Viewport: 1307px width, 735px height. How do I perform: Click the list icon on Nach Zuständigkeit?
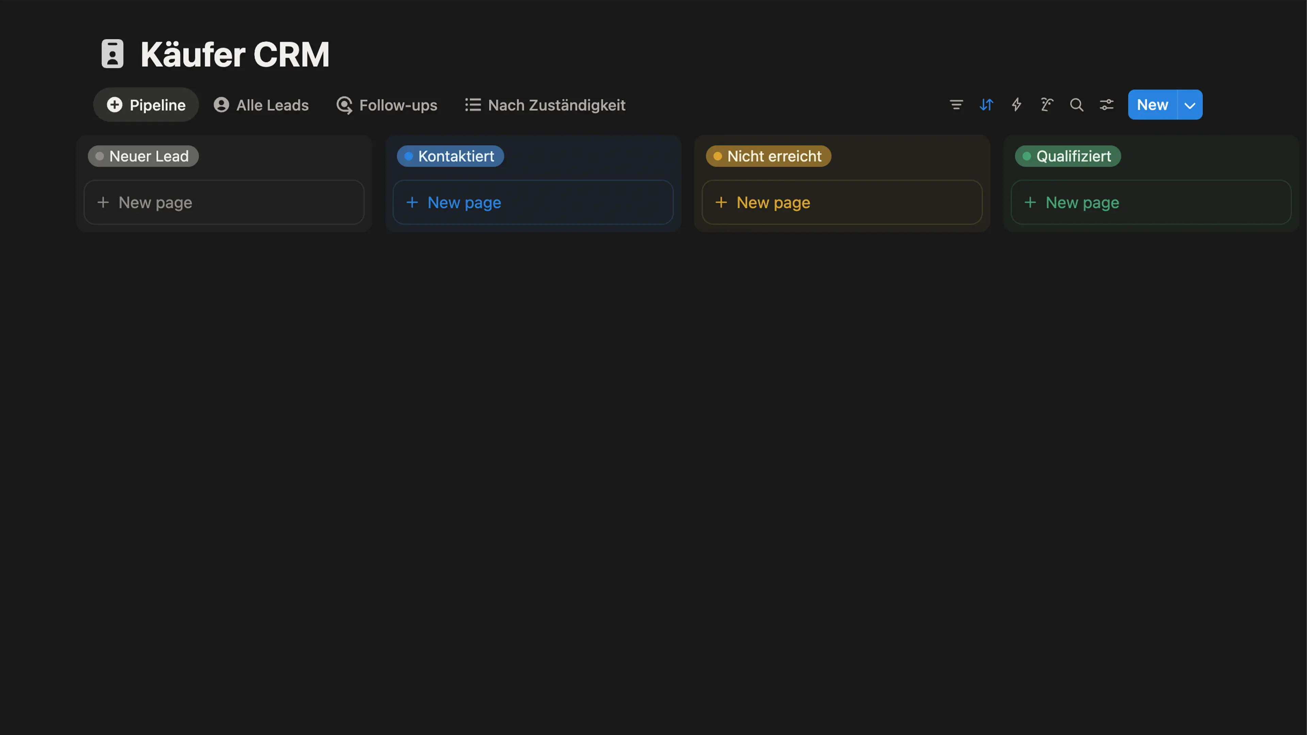(472, 105)
